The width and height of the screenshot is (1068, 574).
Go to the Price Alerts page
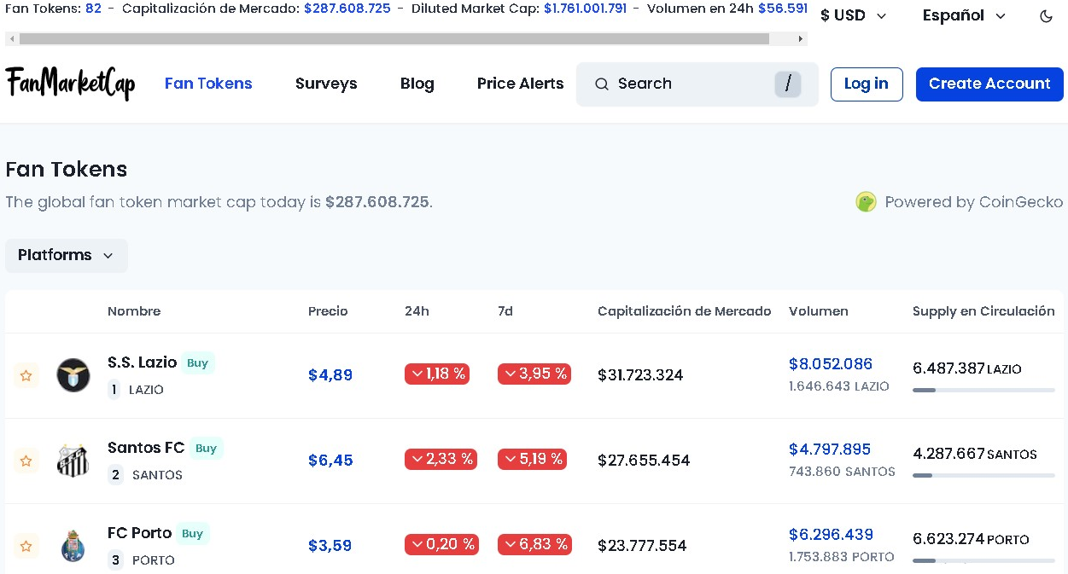[x=520, y=84]
